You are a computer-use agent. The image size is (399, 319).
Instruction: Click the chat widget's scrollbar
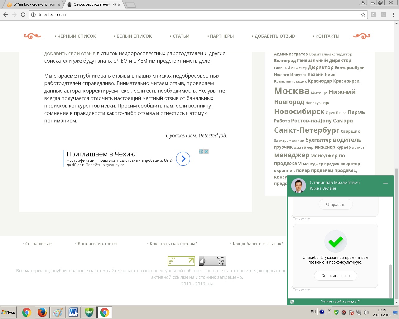pyautogui.click(x=391, y=281)
